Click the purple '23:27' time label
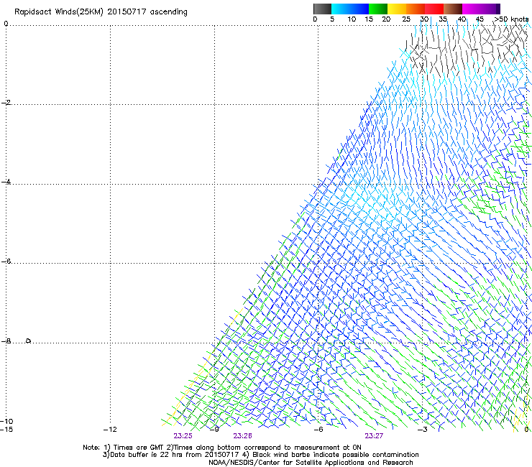 (374, 436)
